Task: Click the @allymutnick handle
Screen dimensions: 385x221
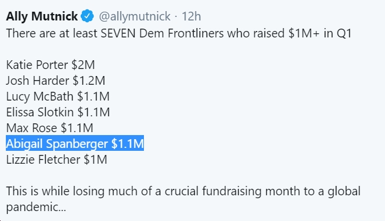Action: (x=135, y=16)
